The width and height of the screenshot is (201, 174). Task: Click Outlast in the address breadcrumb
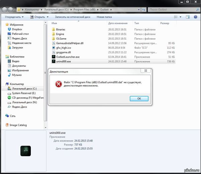tap(104, 10)
